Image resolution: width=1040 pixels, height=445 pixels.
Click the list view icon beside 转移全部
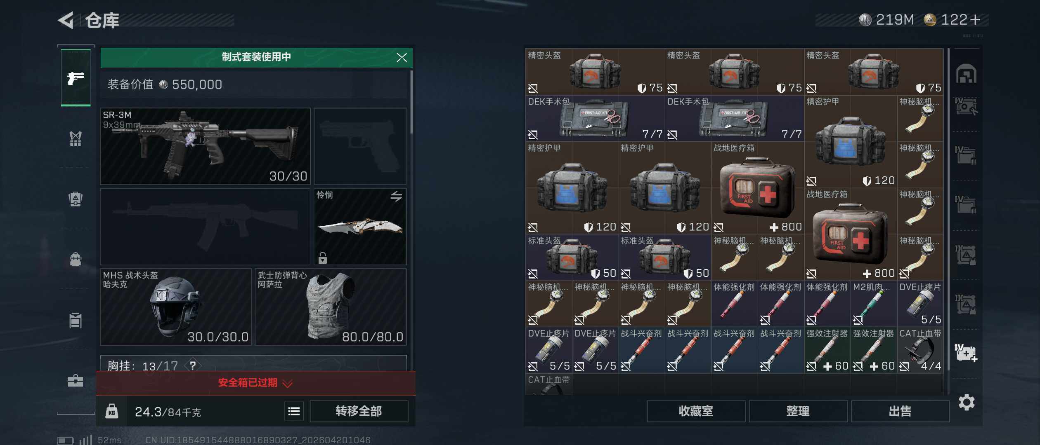click(294, 411)
